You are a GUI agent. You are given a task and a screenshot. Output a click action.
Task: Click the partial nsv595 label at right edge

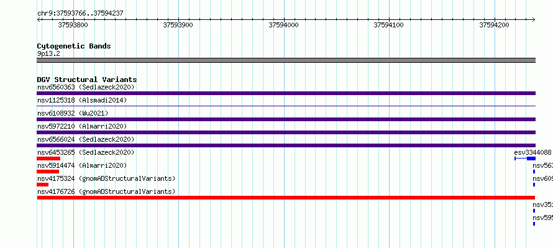click(543, 218)
